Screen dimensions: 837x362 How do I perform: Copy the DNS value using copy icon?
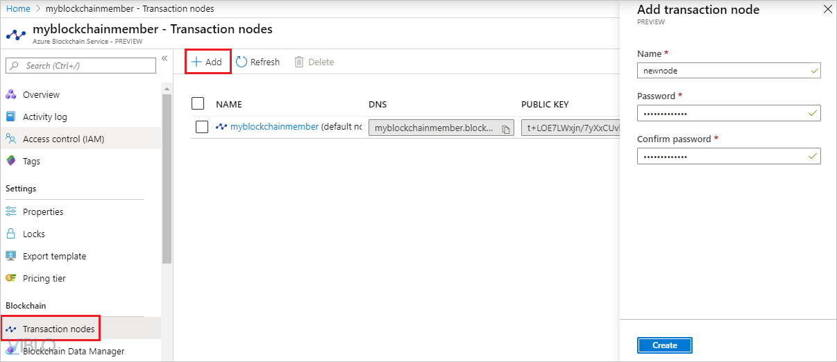click(506, 128)
